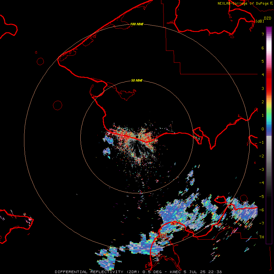Click the vertical ZDR color bar legend
Screen dimensions: 274x274
(269, 135)
